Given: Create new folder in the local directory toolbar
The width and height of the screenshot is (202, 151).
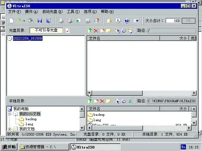Looking at the screenshot, I should point(96,101).
